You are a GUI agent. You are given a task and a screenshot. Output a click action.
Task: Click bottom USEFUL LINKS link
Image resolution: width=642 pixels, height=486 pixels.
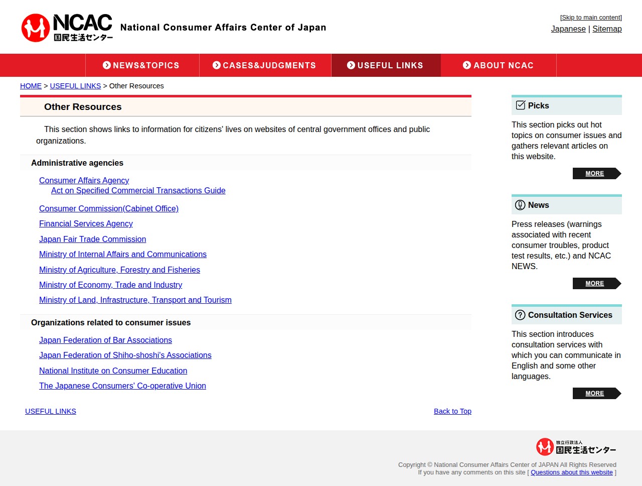(51, 411)
